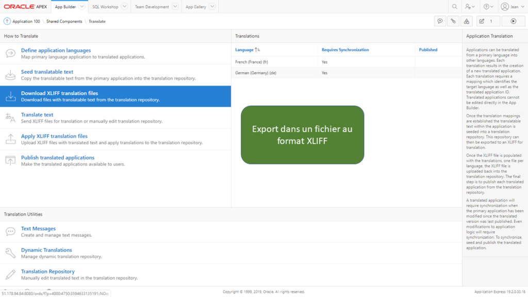Click the Oracle APEX logo

(x=25, y=7)
